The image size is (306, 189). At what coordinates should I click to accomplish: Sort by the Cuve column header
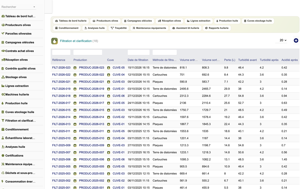pyautogui.click(x=110, y=60)
